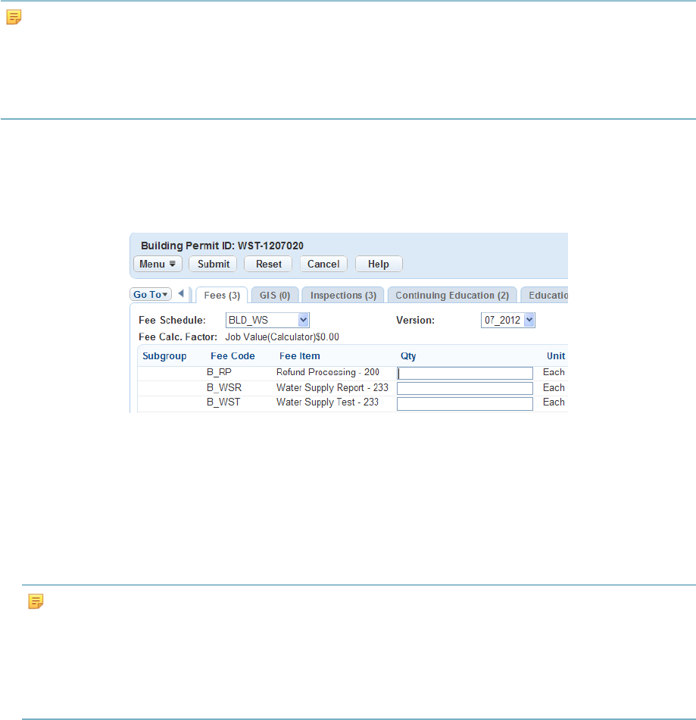Image resolution: width=696 pixels, height=720 pixels.
Task: Open the Continuing Education (2) tab
Action: (x=452, y=296)
